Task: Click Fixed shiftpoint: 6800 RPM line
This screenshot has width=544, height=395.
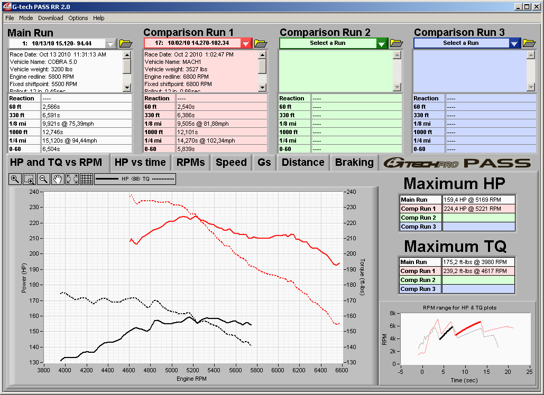Action: [178, 84]
